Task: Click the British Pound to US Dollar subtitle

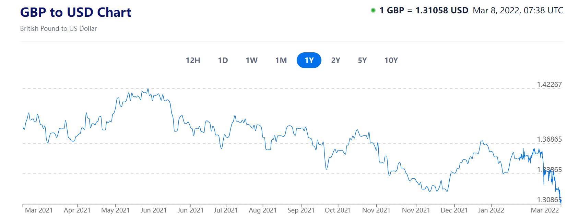Action: [58, 29]
